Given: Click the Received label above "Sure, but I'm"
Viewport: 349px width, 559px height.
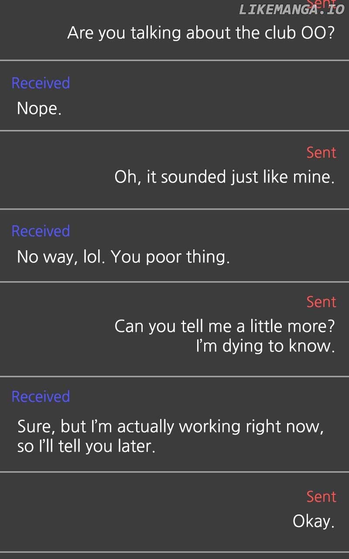Looking at the screenshot, I should click(x=41, y=397).
